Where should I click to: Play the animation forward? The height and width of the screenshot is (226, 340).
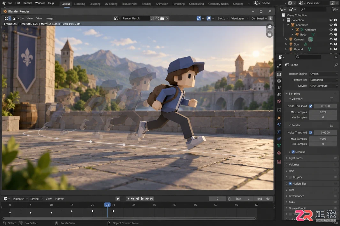142,199
